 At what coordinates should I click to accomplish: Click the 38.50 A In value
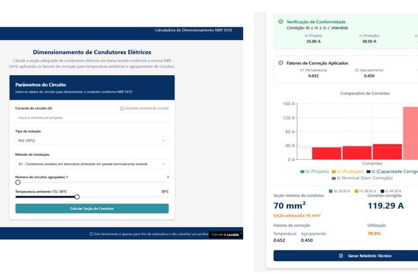[x=369, y=42]
